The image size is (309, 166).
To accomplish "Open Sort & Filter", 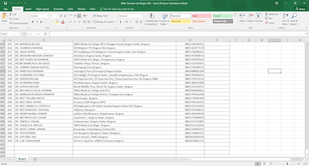I will point(285,19).
